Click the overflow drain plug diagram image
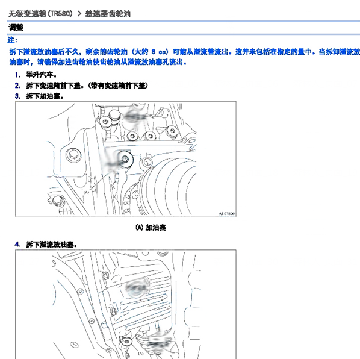Viewport: 360px width, 359px height. (x=126, y=304)
